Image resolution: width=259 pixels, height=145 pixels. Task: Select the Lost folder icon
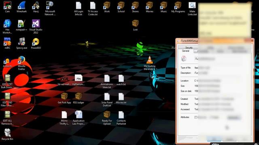135,25
